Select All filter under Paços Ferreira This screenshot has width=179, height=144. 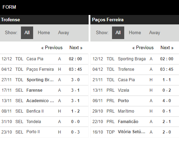point(118,33)
